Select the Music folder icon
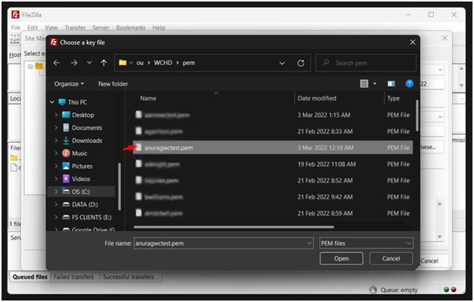The height and width of the screenshot is (302, 474). pyautogui.click(x=66, y=153)
